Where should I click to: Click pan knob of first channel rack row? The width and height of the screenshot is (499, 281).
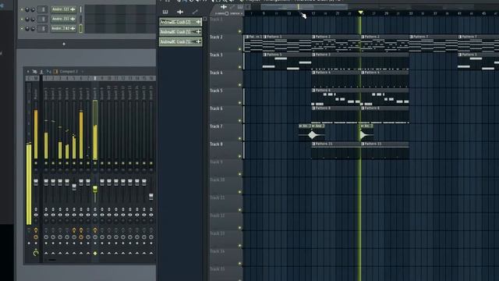(x=27, y=9)
